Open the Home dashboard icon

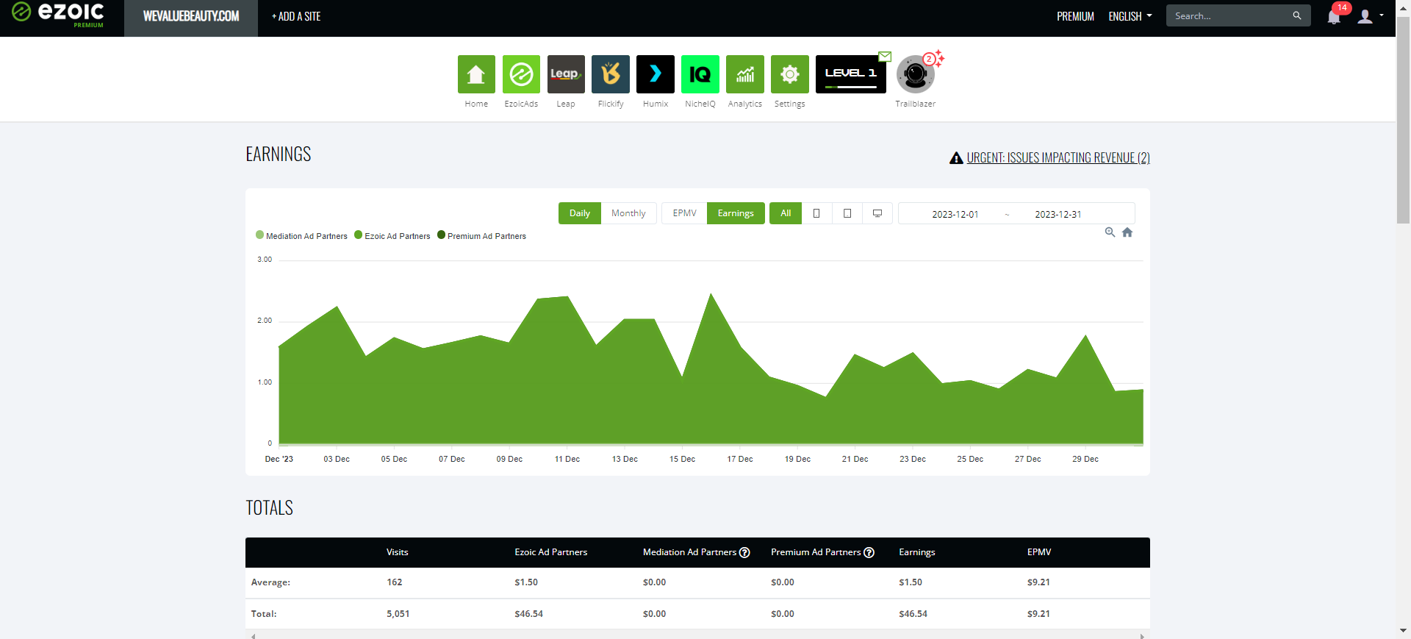476,74
